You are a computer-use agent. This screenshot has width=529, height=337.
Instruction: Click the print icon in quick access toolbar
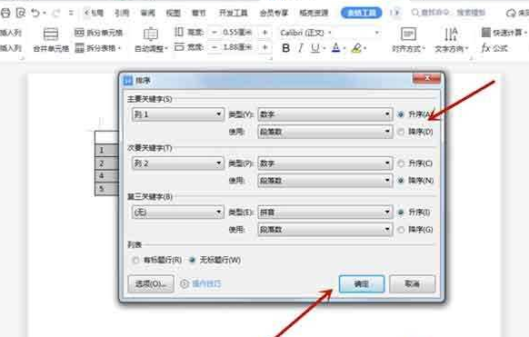coord(5,13)
